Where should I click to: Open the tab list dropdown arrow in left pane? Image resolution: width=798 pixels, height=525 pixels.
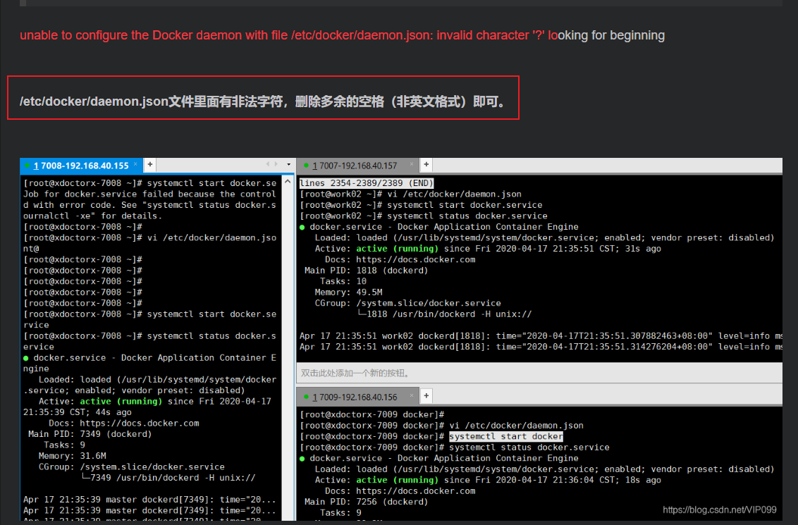pos(288,164)
